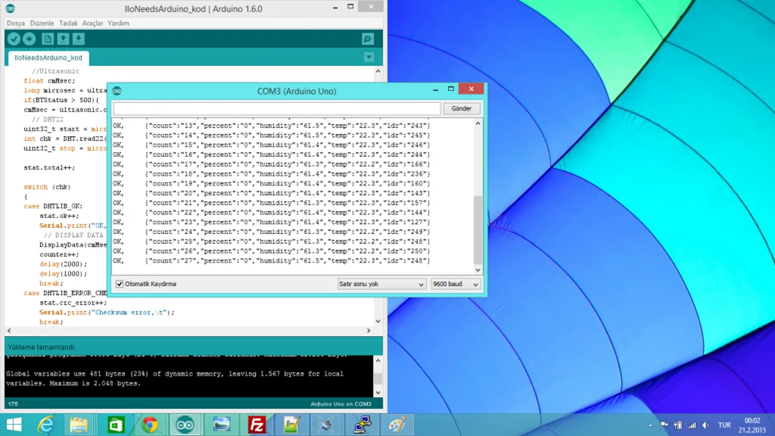Open the sketch tab dropdown arrow

(369, 56)
